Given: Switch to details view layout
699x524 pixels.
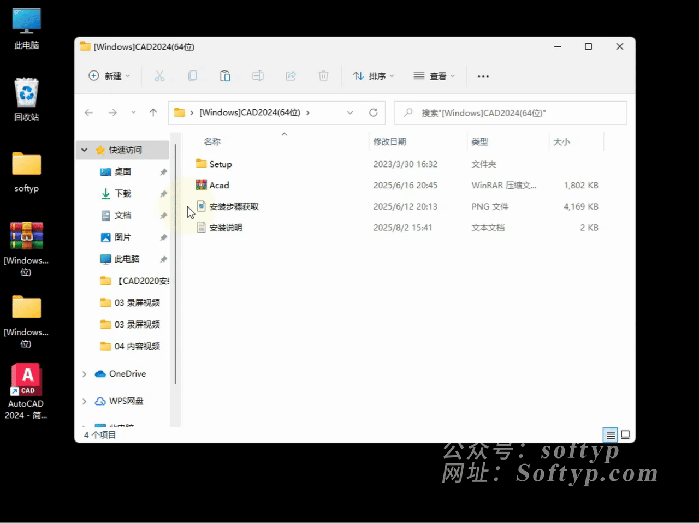Looking at the screenshot, I should (x=610, y=434).
